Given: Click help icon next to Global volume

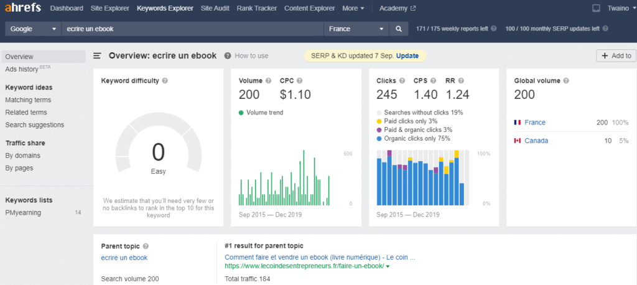Looking at the screenshot, I should click(565, 81).
